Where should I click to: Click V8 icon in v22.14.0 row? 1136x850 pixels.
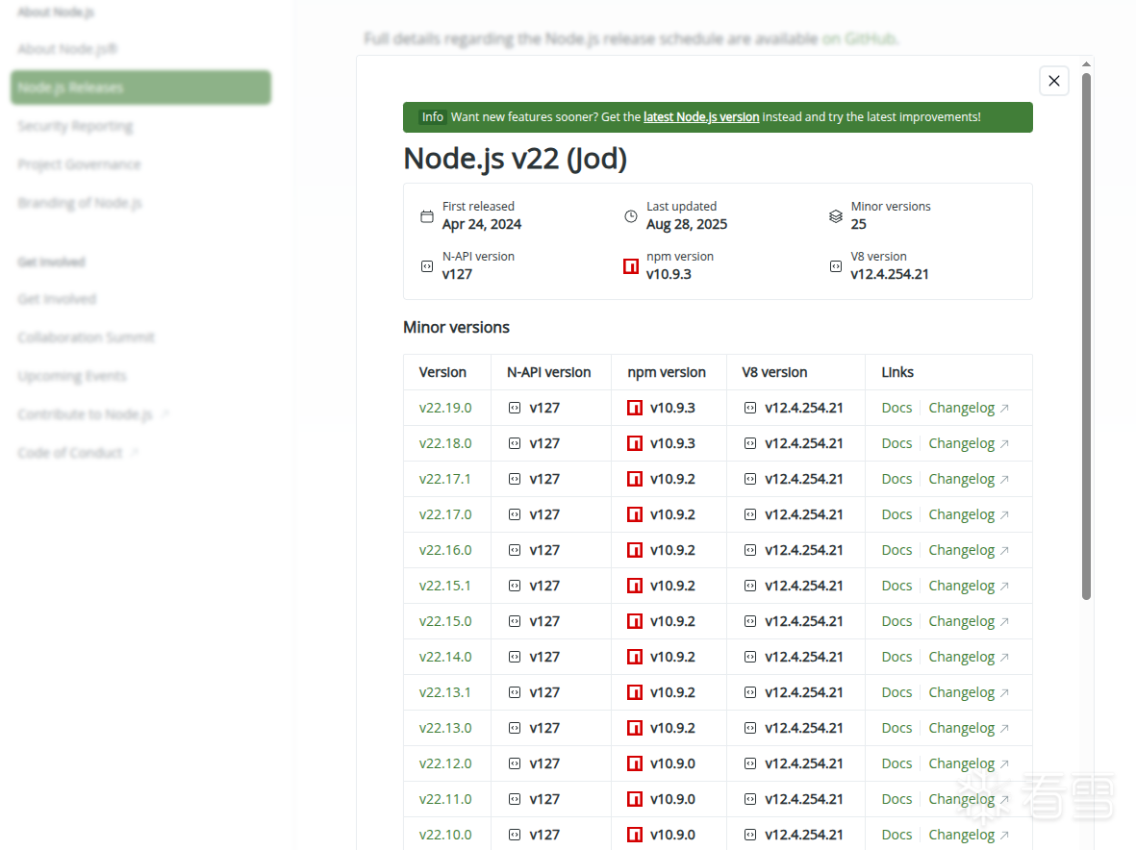click(x=750, y=657)
